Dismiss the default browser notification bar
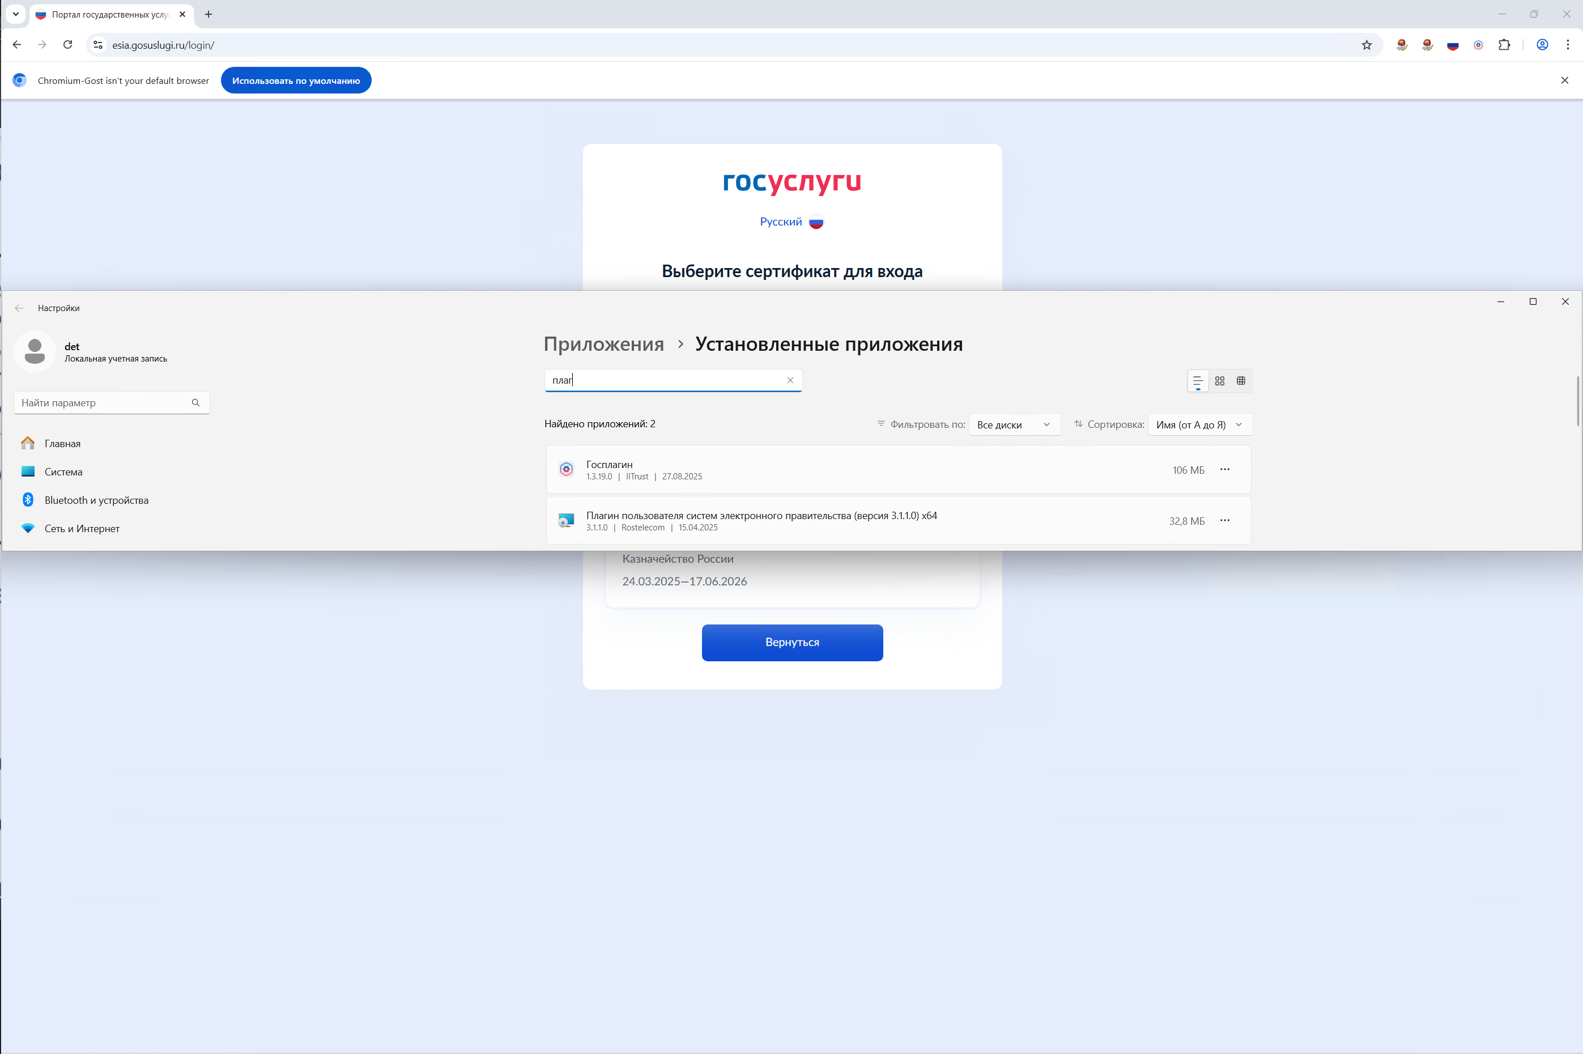 [1564, 80]
